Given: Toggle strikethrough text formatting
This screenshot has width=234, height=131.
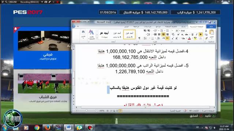Looking at the screenshot, I should (186, 35).
